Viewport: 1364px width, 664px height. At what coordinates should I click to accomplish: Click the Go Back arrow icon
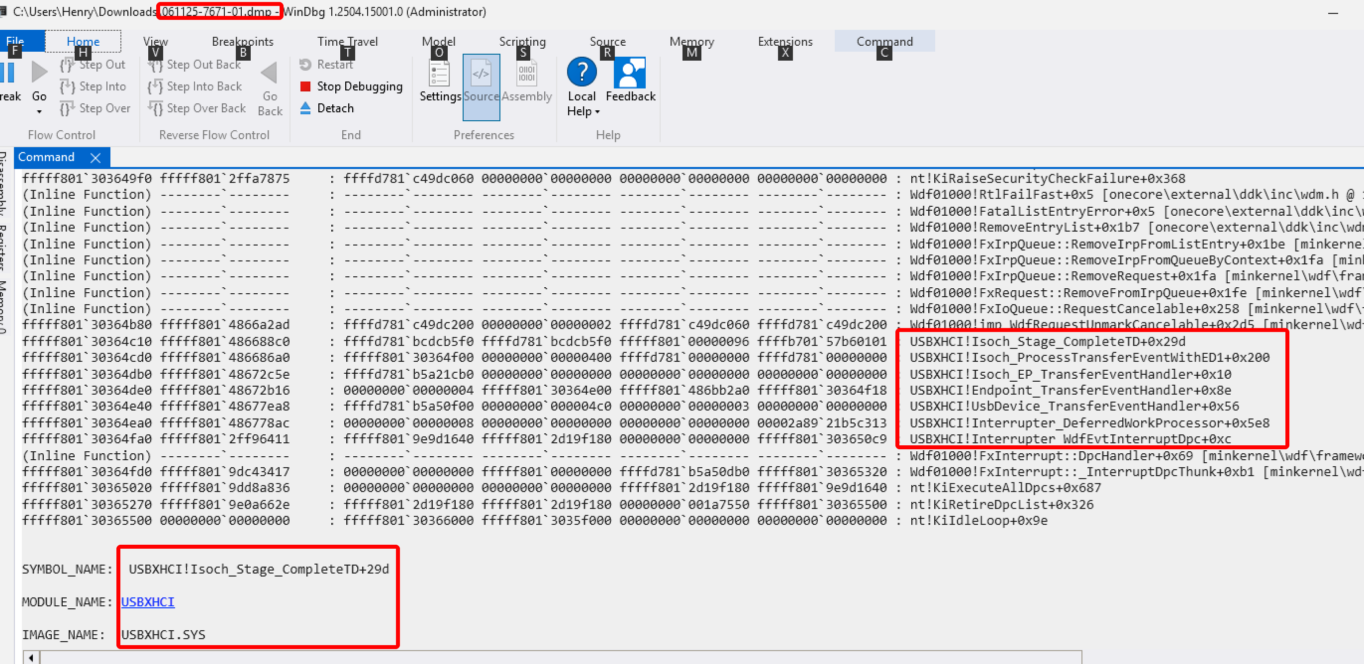(x=269, y=73)
